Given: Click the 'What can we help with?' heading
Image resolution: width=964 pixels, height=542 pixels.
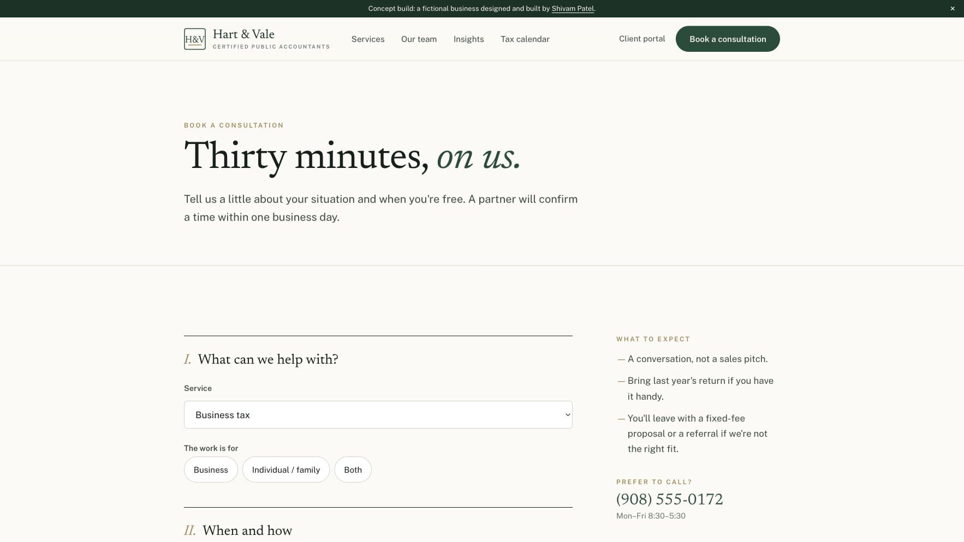Looking at the screenshot, I should pyautogui.click(x=268, y=359).
